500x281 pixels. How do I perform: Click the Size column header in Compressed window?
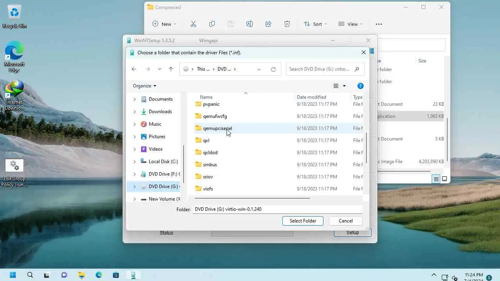(x=422, y=61)
